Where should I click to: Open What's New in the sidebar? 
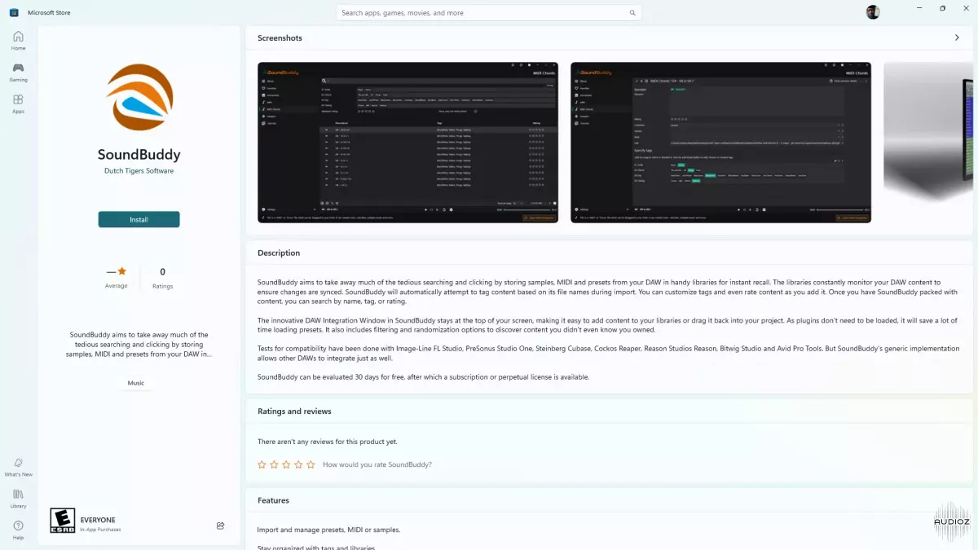coord(18,467)
